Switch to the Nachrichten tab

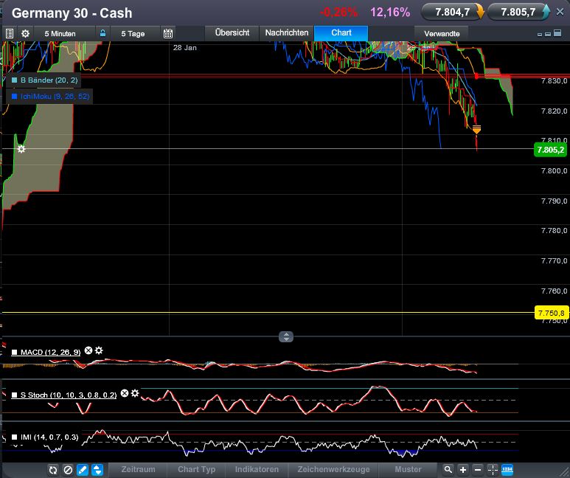(x=286, y=32)
